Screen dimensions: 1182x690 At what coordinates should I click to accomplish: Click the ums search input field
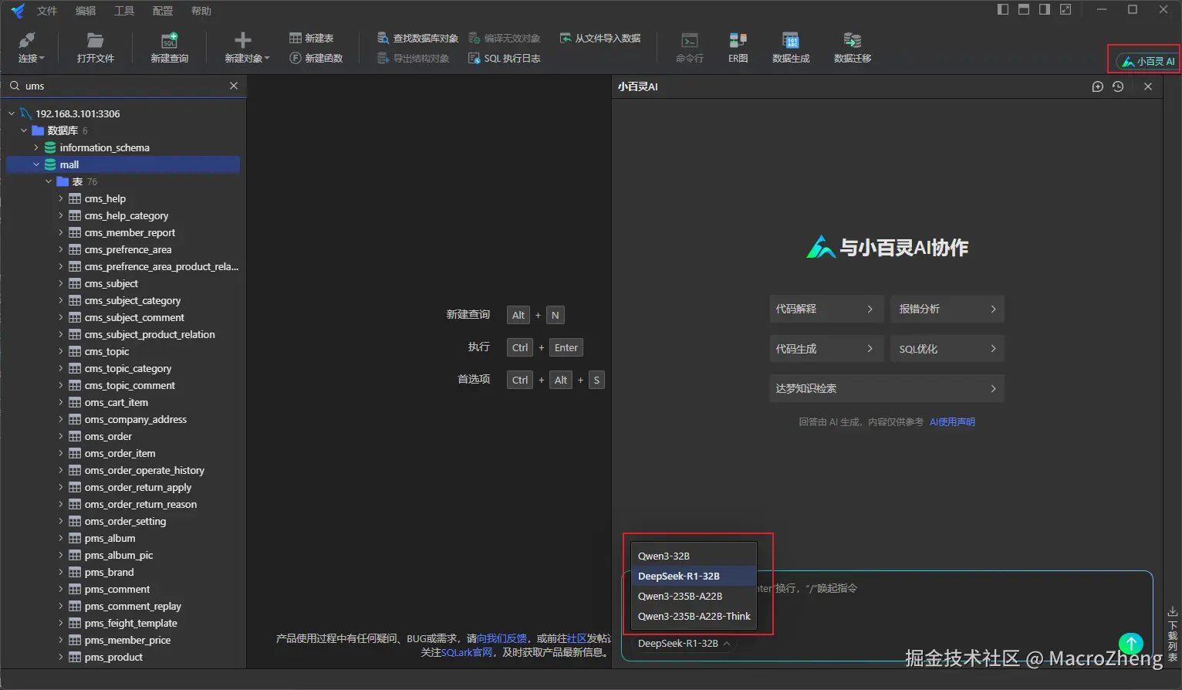point(123,86)
